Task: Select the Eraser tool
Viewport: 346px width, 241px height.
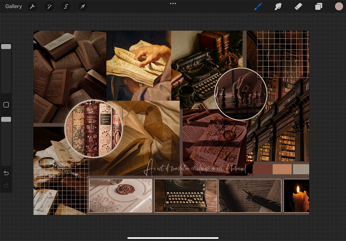Action: tap(298, 6)
